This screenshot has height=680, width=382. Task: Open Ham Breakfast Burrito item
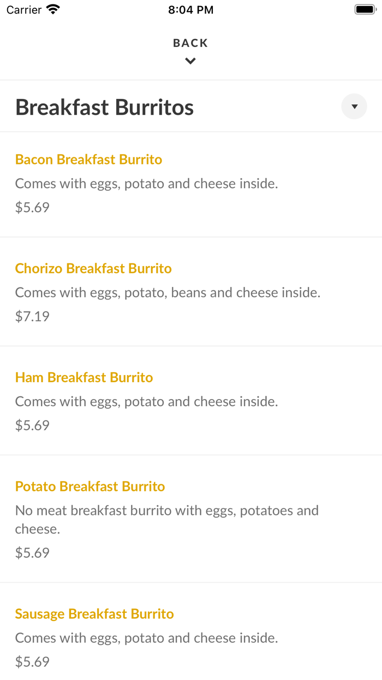[84, 377]
